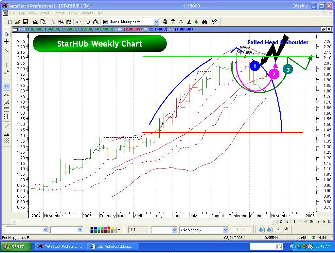Image resolution: width=335 pixels, height=253 pixels.
Task: Click the Trade button
Action: pyautogui.click(x=241, y=230)
